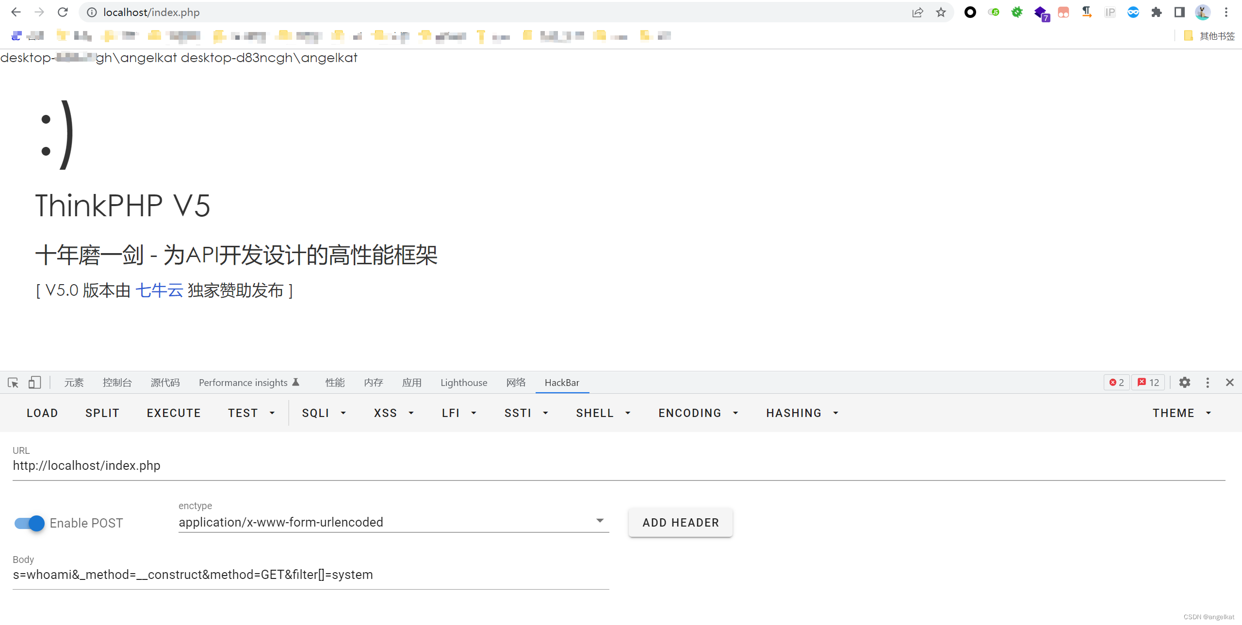Click the browser reload page icon
Screen dimensions: 1242x625
[63, 12]
